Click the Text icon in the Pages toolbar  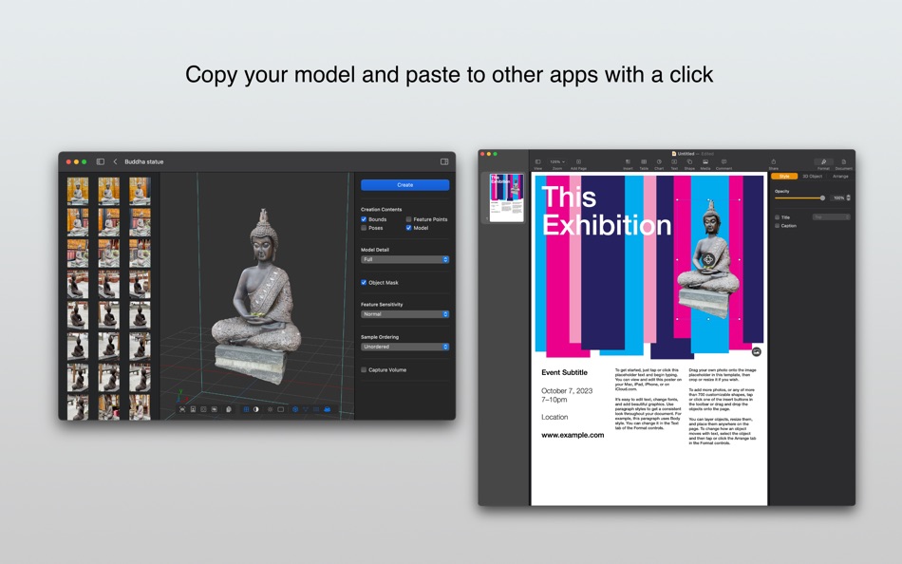(674, 161)
